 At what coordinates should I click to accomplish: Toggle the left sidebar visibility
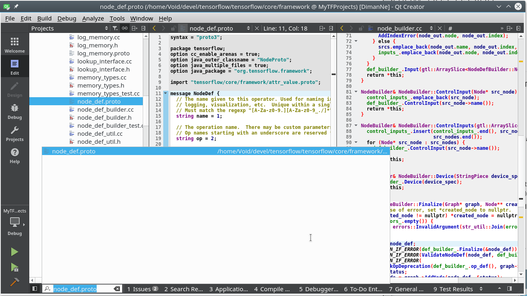35,289
